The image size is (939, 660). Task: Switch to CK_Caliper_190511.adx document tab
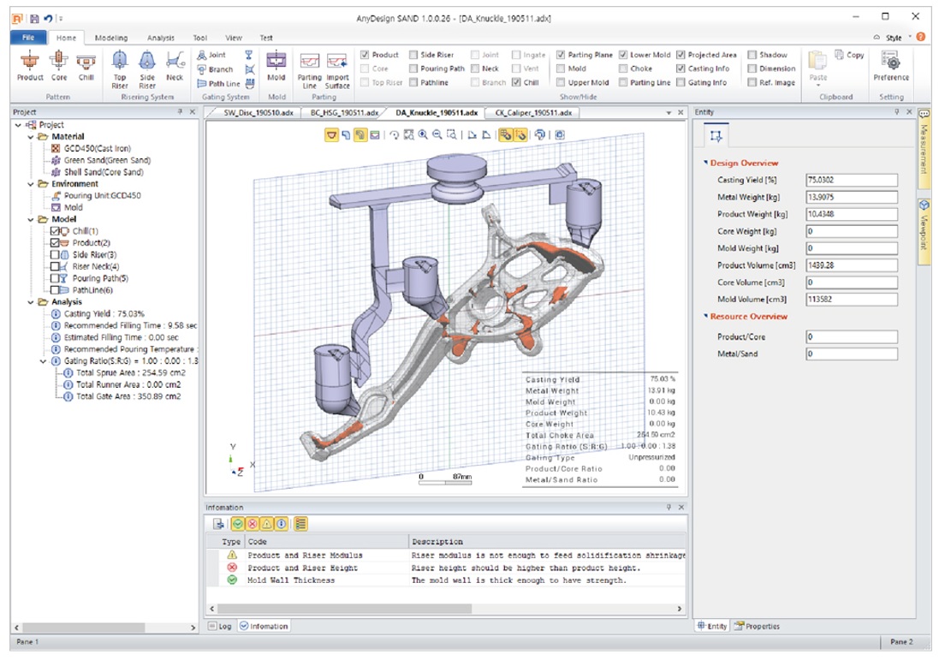click(x=533, y=113)
